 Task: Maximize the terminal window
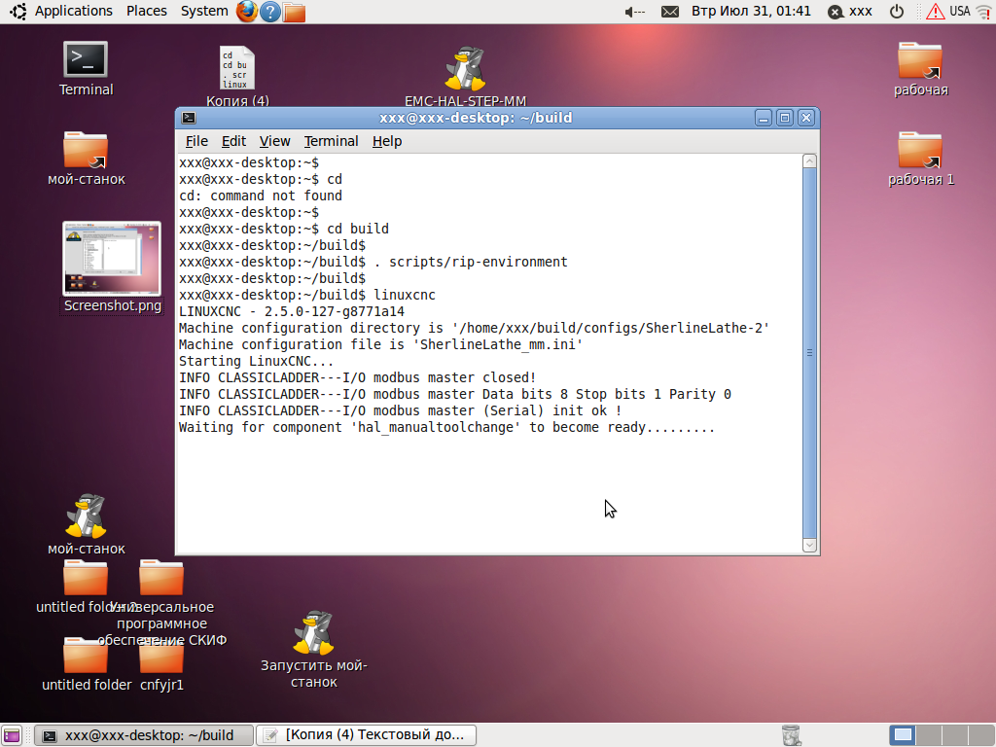click(785, 118)
